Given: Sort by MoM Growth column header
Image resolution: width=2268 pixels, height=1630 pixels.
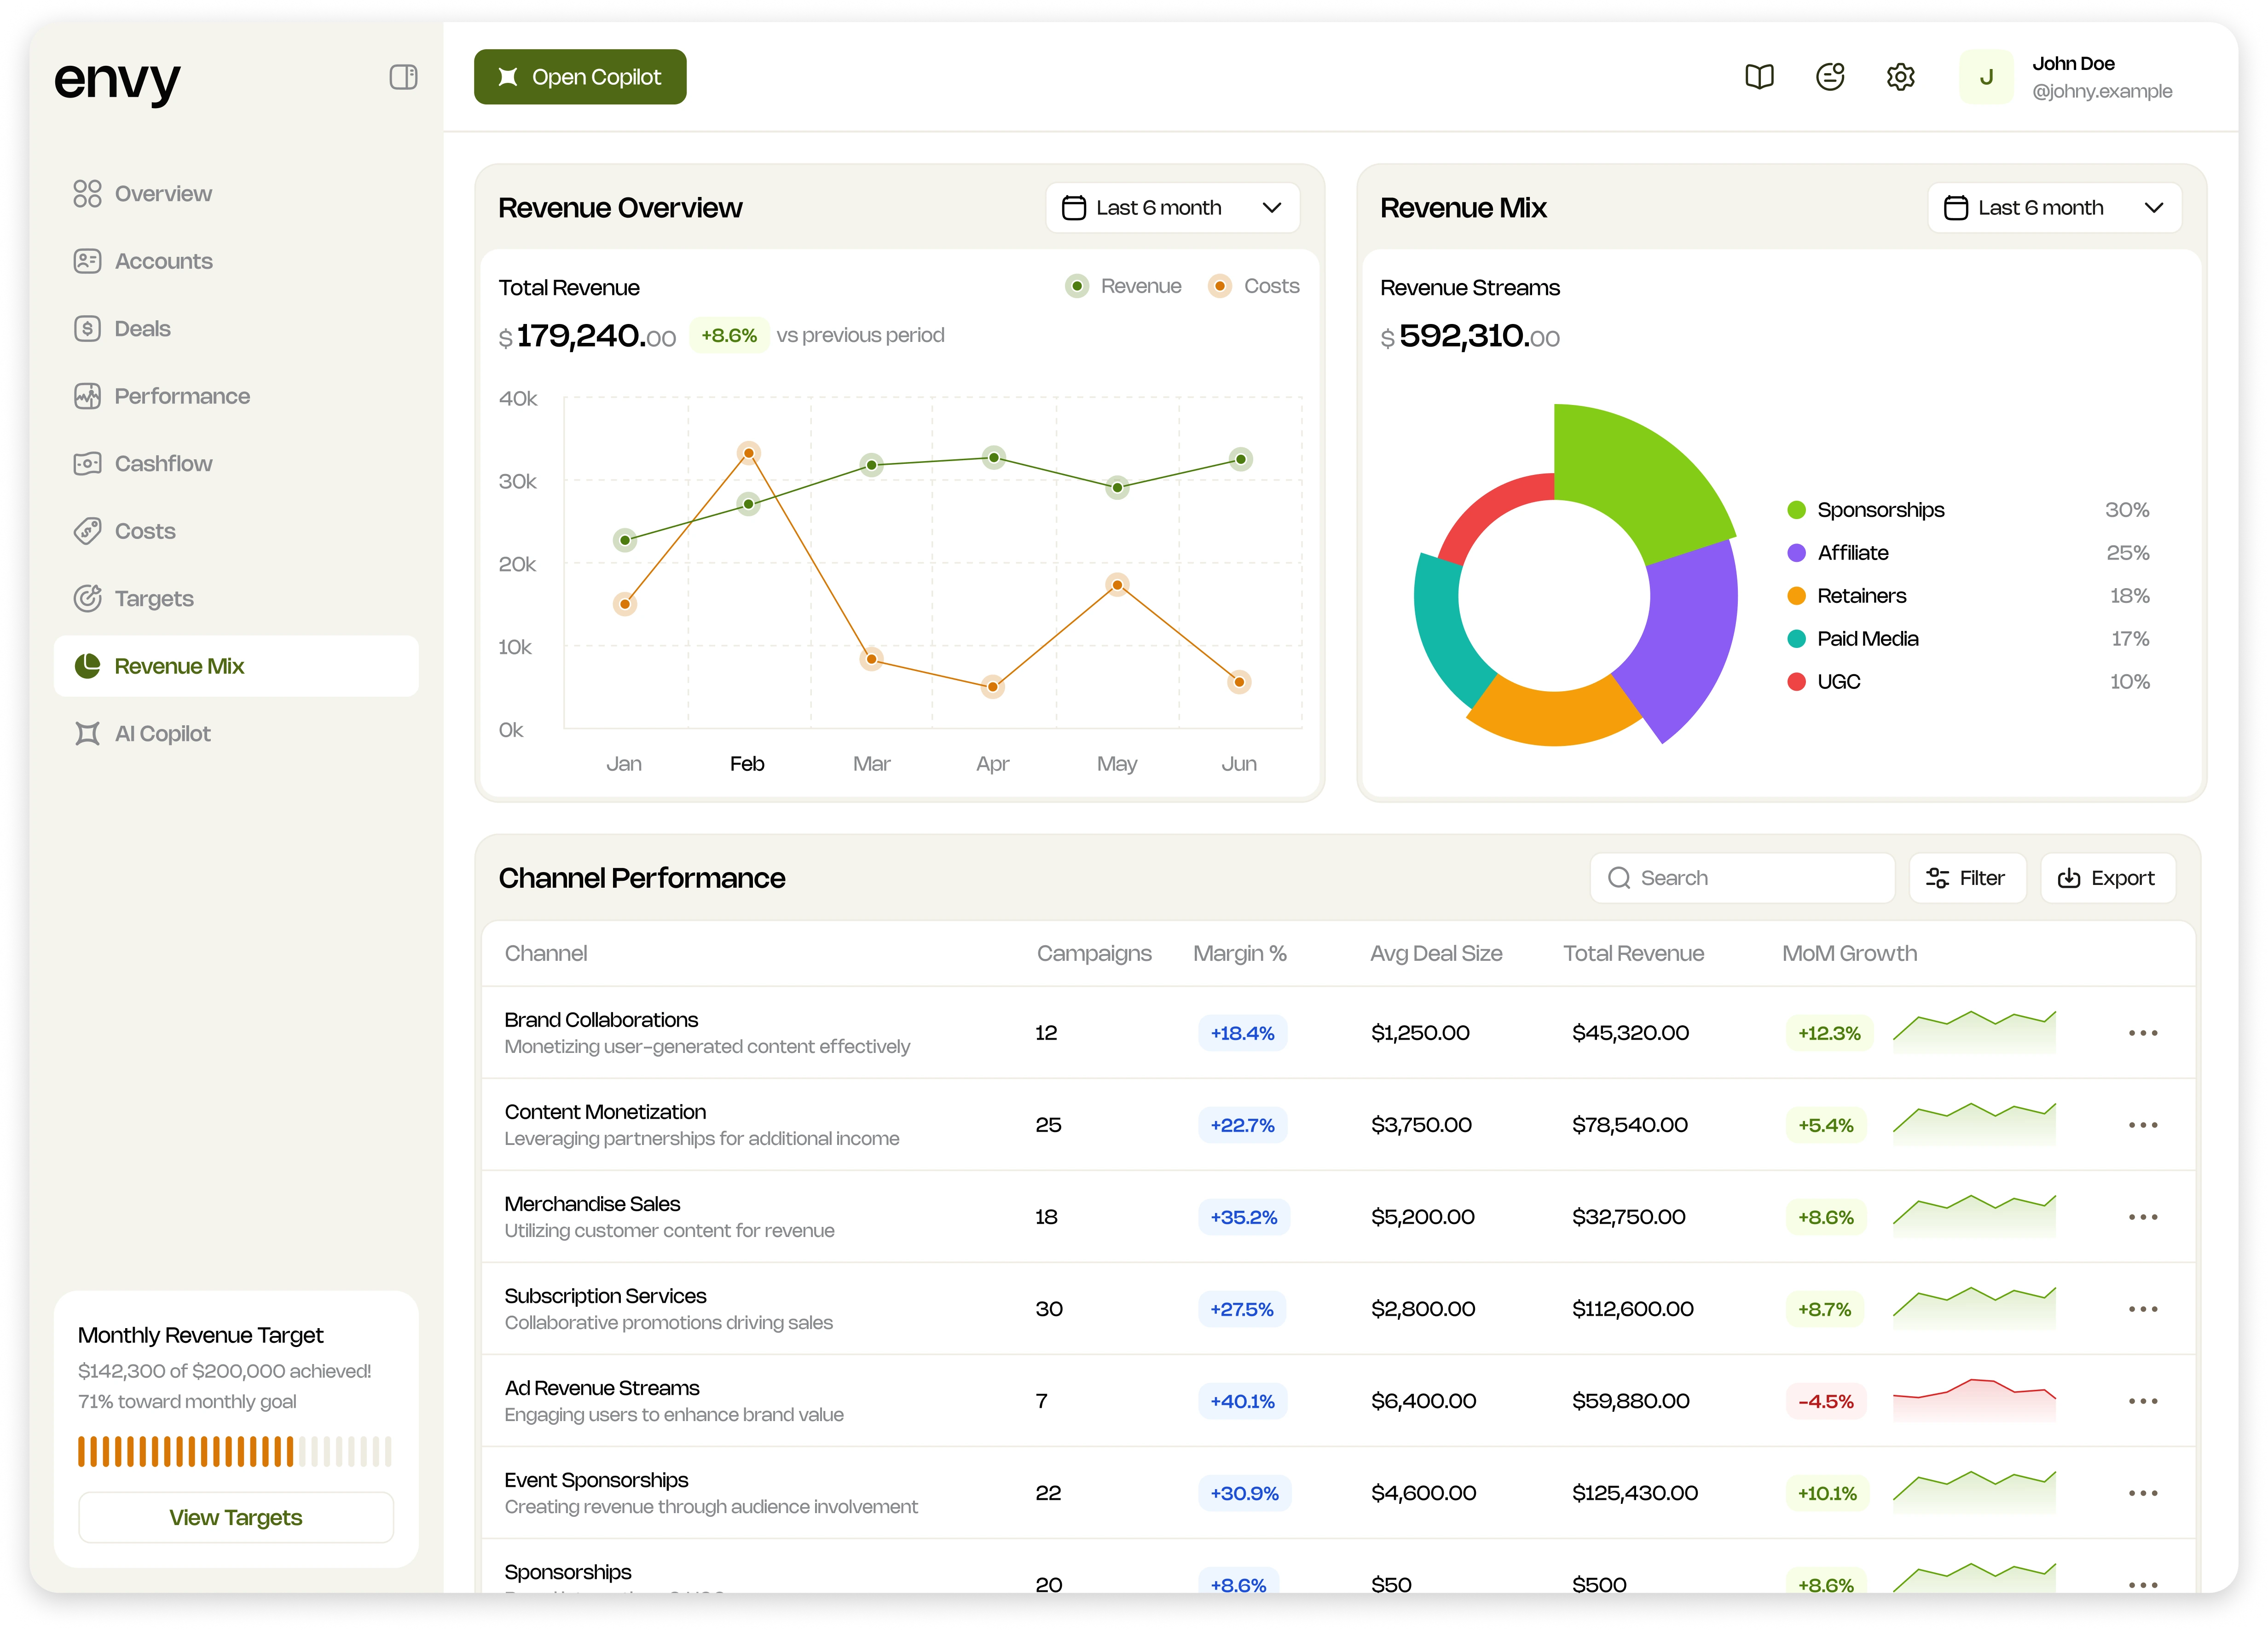Looking at the screenshot, I should coord(1849,953).
